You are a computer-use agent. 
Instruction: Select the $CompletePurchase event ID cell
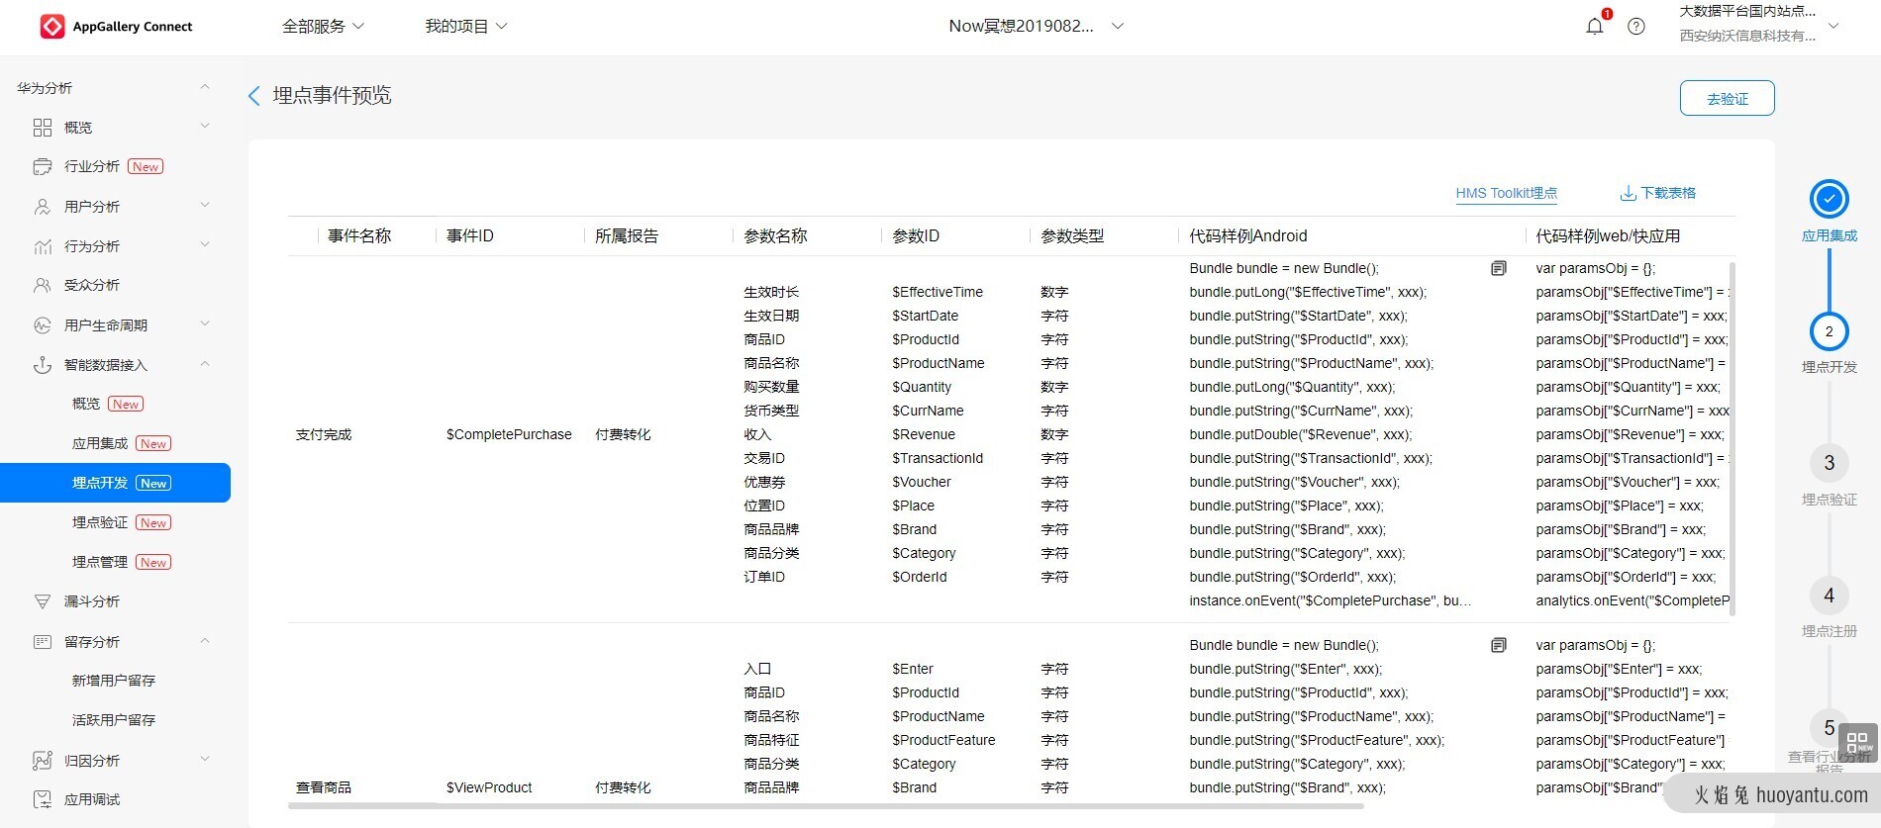coord(509,434)
